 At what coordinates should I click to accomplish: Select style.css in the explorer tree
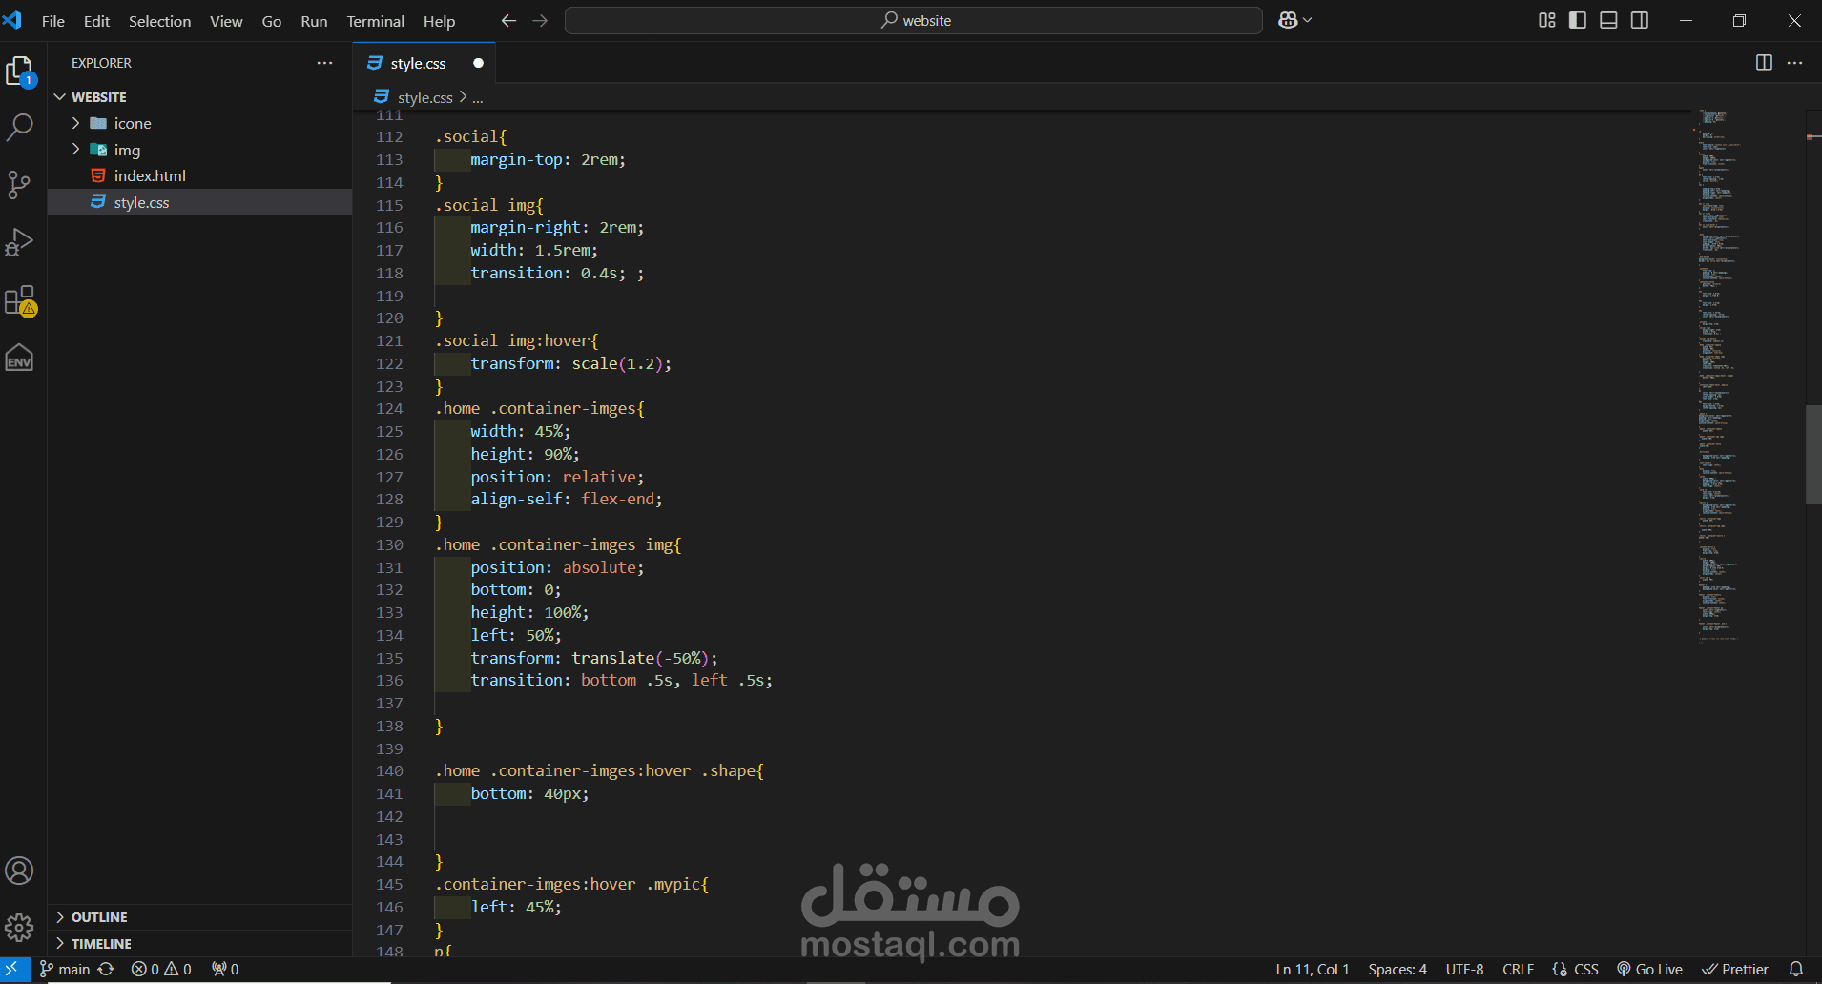click(141, 202)
